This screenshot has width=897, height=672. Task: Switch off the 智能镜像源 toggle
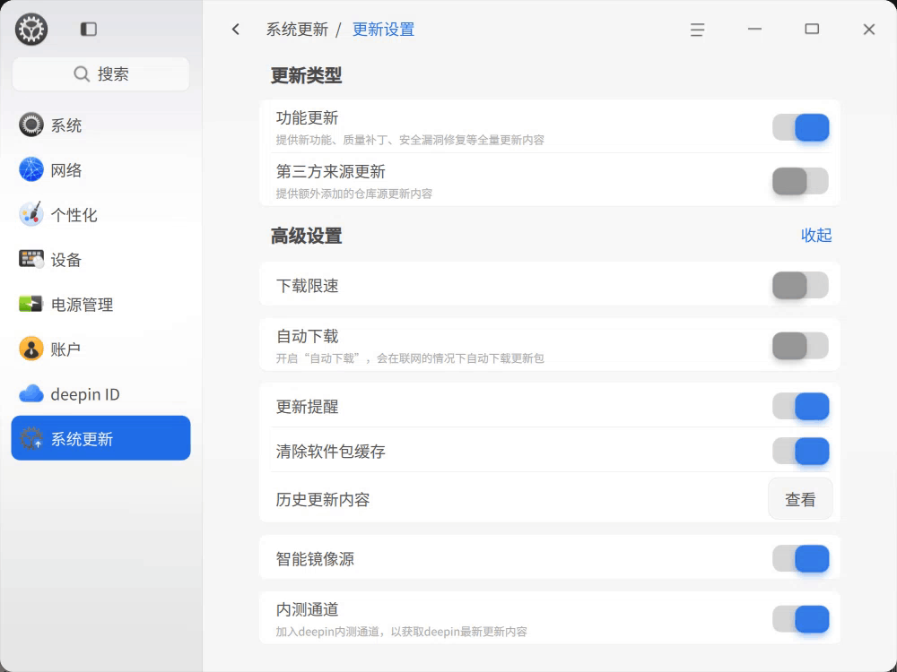point(800,558)
